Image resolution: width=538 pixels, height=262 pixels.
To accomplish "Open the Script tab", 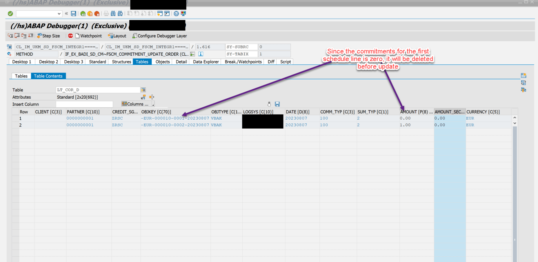I will (285, 62).
